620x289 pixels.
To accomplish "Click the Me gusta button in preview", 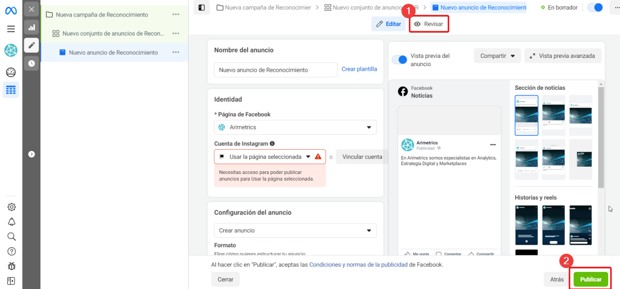I will [x=417, y=254].
